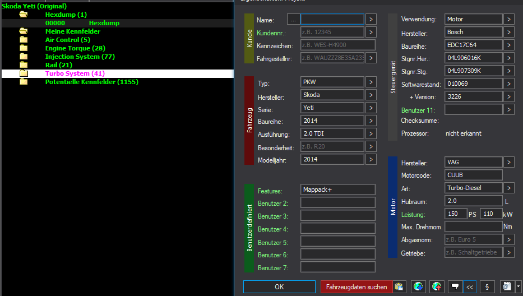The image size is (523, 296).
Task: Click the ... browse button next to Name
Action: (293, 20)
